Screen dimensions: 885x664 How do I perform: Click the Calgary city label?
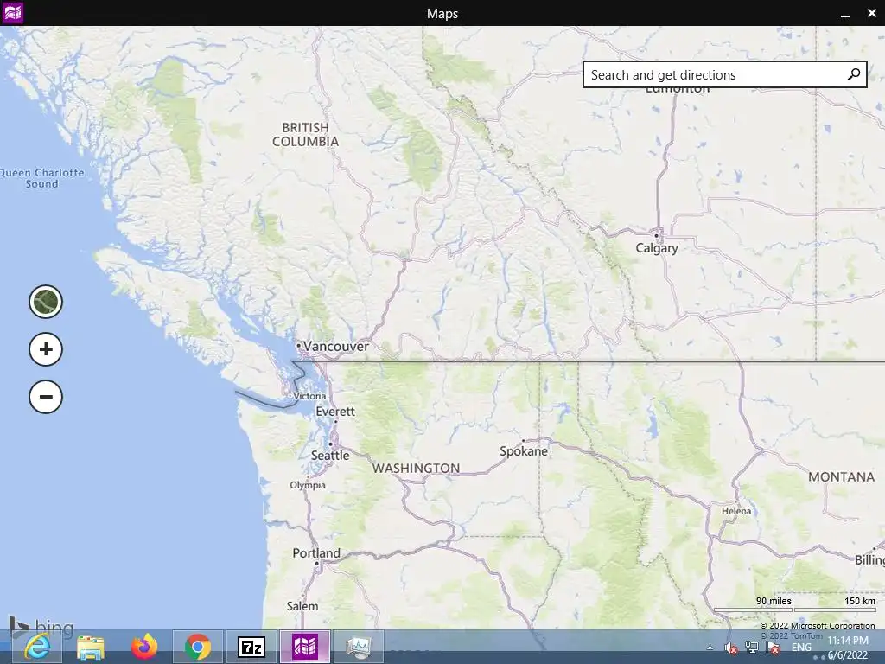coord(657,248)
